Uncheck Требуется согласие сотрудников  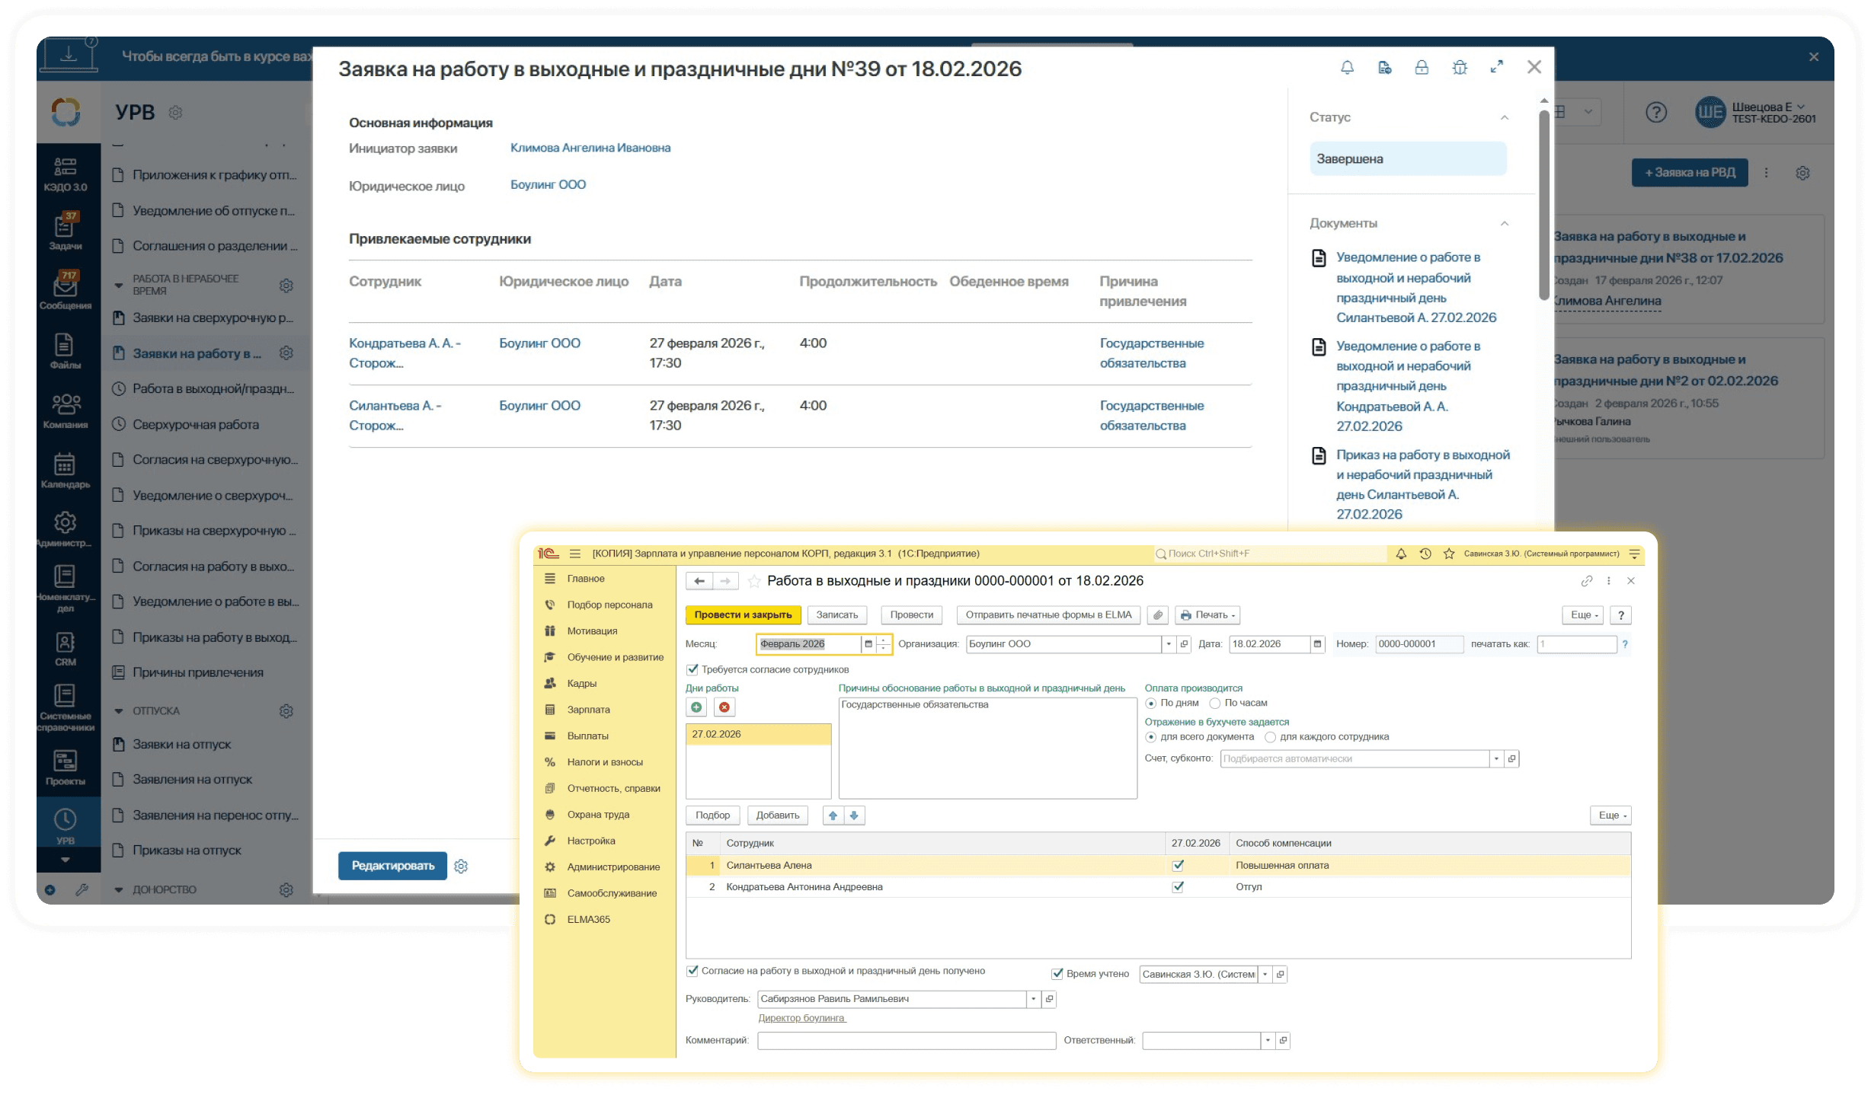(692, 669)
